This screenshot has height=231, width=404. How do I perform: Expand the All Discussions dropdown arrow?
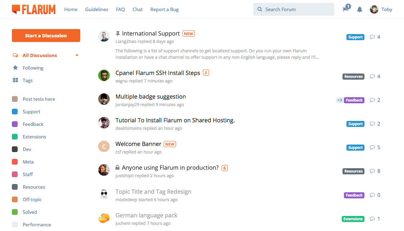tap(77, 55)
